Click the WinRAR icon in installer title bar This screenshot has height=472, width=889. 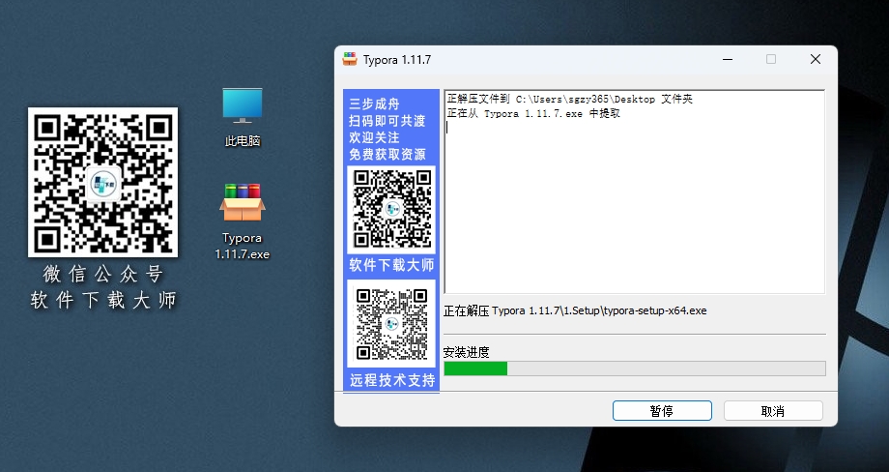[349, 59]
